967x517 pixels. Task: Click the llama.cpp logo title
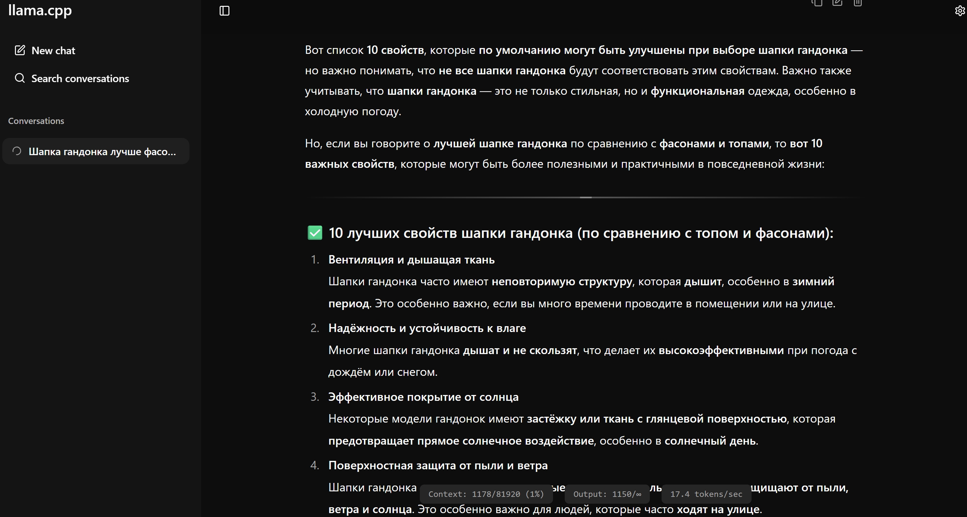pos(40,10)
